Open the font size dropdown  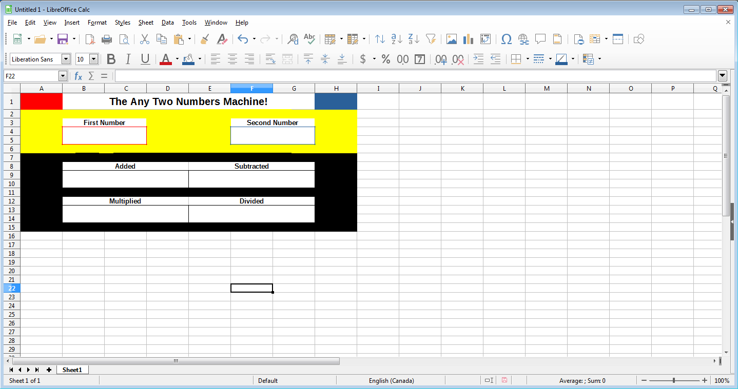pyautogui.click(x=94, y=59)
